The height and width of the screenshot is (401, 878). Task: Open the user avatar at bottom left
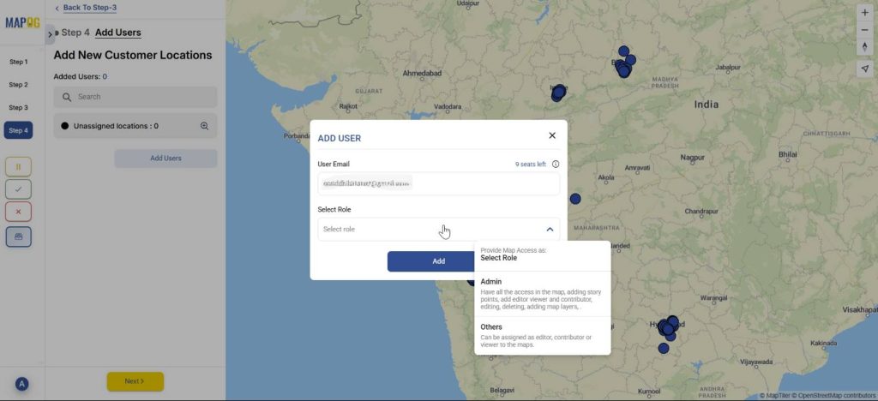coord(22,384)
